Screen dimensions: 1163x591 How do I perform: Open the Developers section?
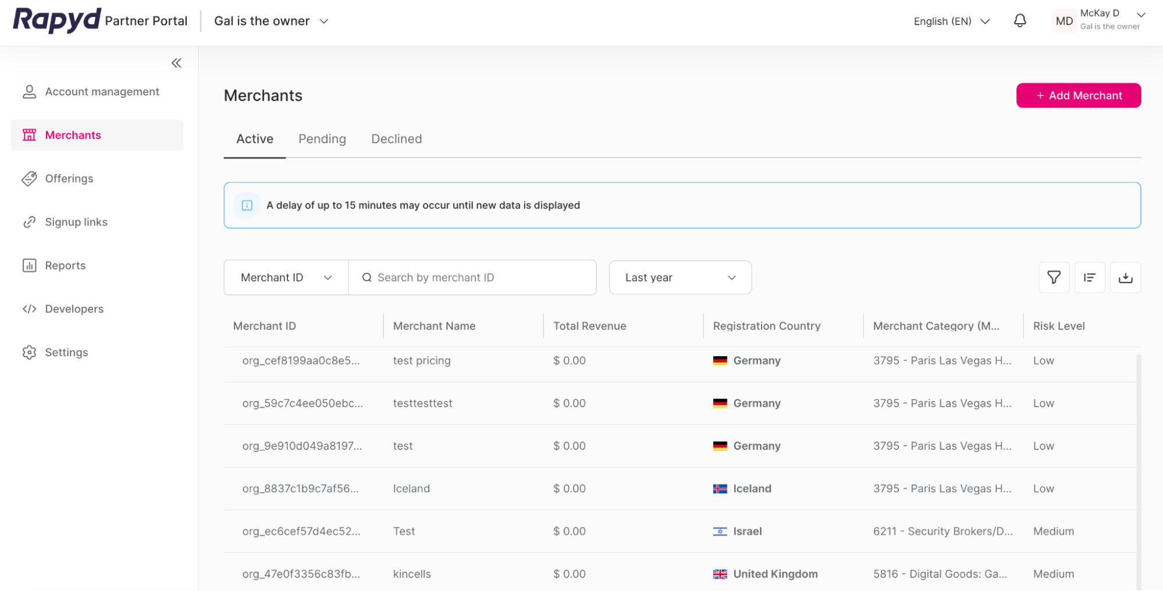tap(74, 309)
